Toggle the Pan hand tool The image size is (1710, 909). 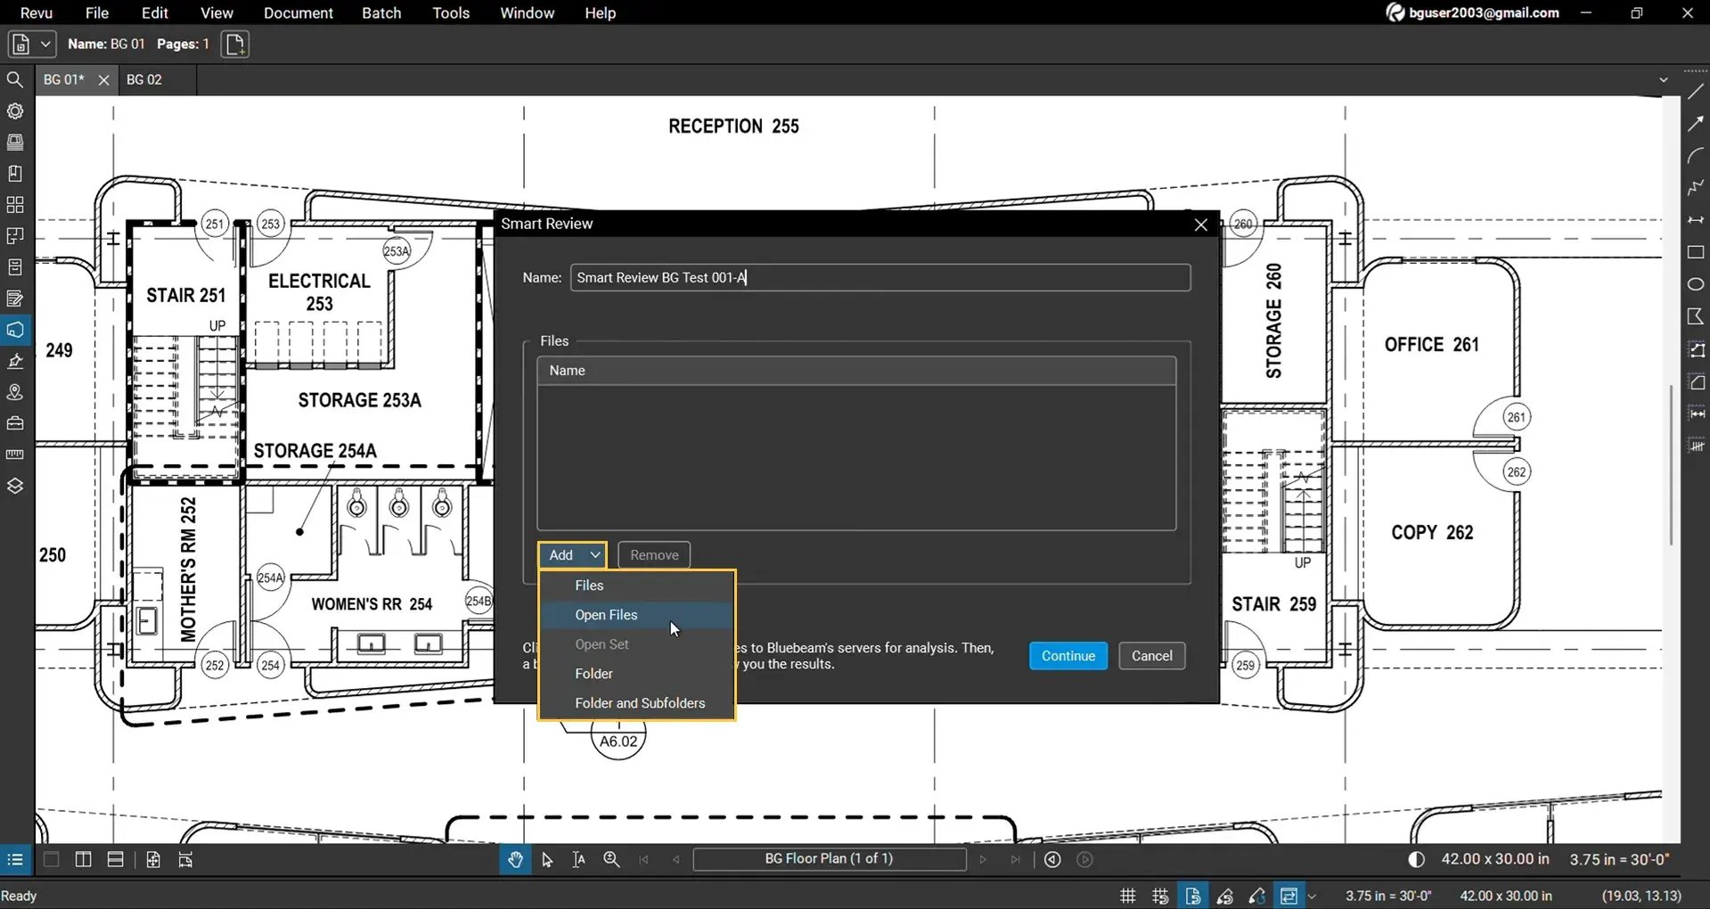coord(515,860)
